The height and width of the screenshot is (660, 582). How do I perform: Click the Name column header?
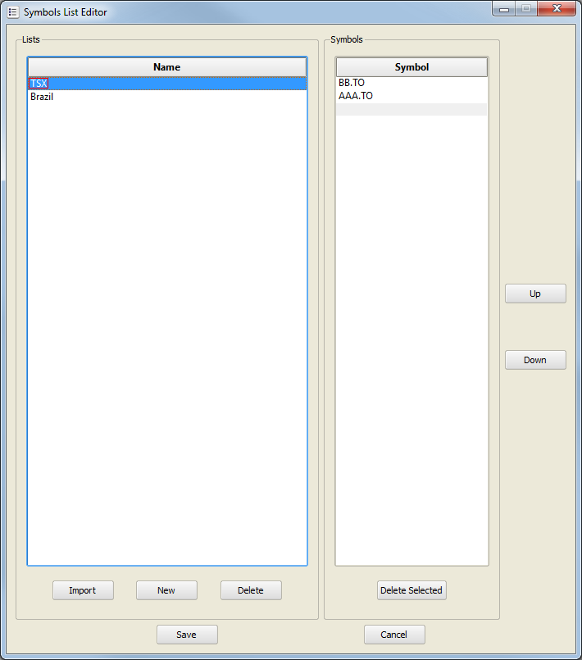(166, 67)
